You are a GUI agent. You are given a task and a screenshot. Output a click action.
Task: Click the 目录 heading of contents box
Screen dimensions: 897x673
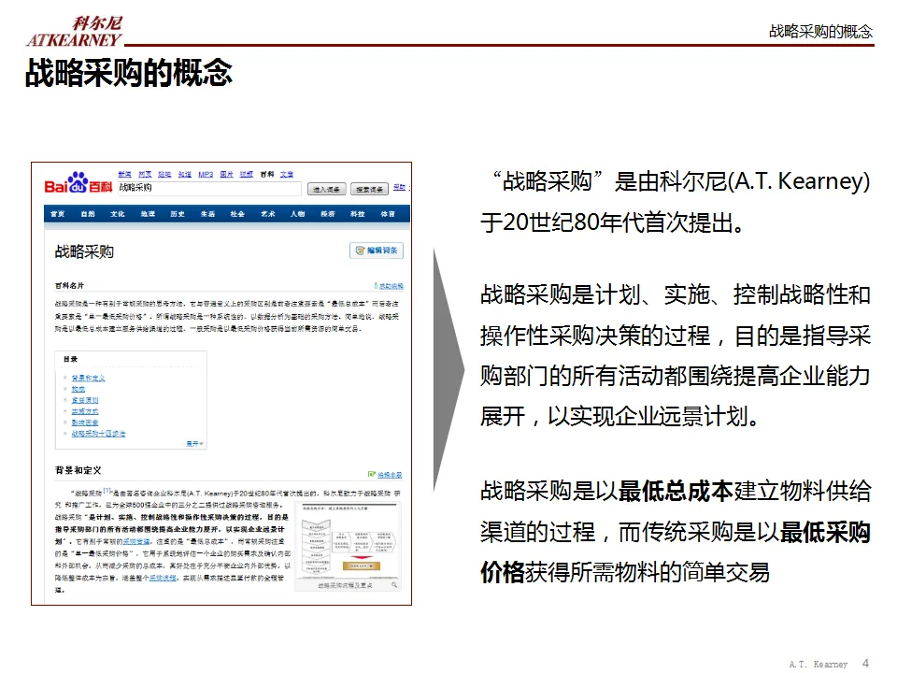(x=70, y=359)
